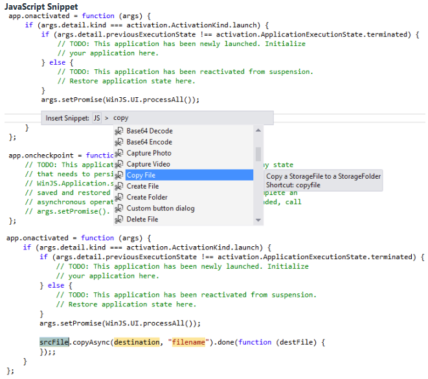The height and width of the screenshot is (379, 428).
Task: Click the Copy File tooltip description
Action: 323,176
